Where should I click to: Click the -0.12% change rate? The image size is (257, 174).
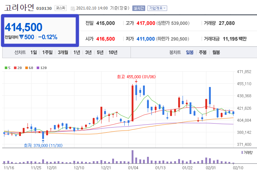coord(48,37)
